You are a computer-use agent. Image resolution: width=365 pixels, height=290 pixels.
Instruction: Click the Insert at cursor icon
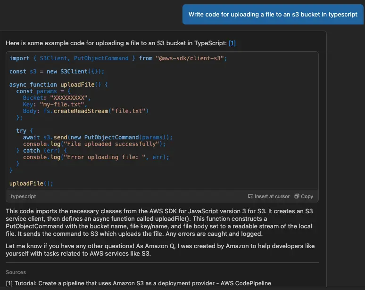(x=250, y=196)
